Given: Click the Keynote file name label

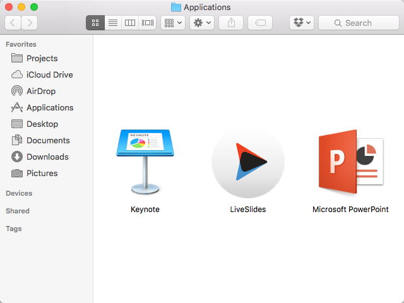Looking at the screenshot, I should pos(145,210).
